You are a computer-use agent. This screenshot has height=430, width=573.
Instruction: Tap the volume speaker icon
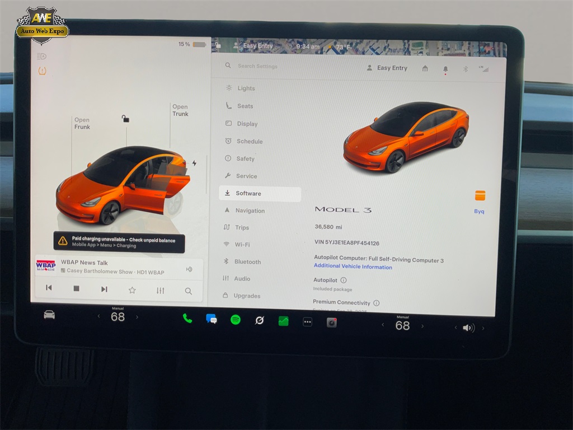(469, 328)
